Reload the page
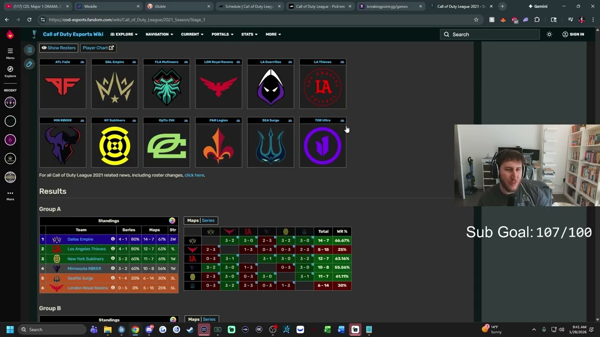 click(x=29, y=20)
